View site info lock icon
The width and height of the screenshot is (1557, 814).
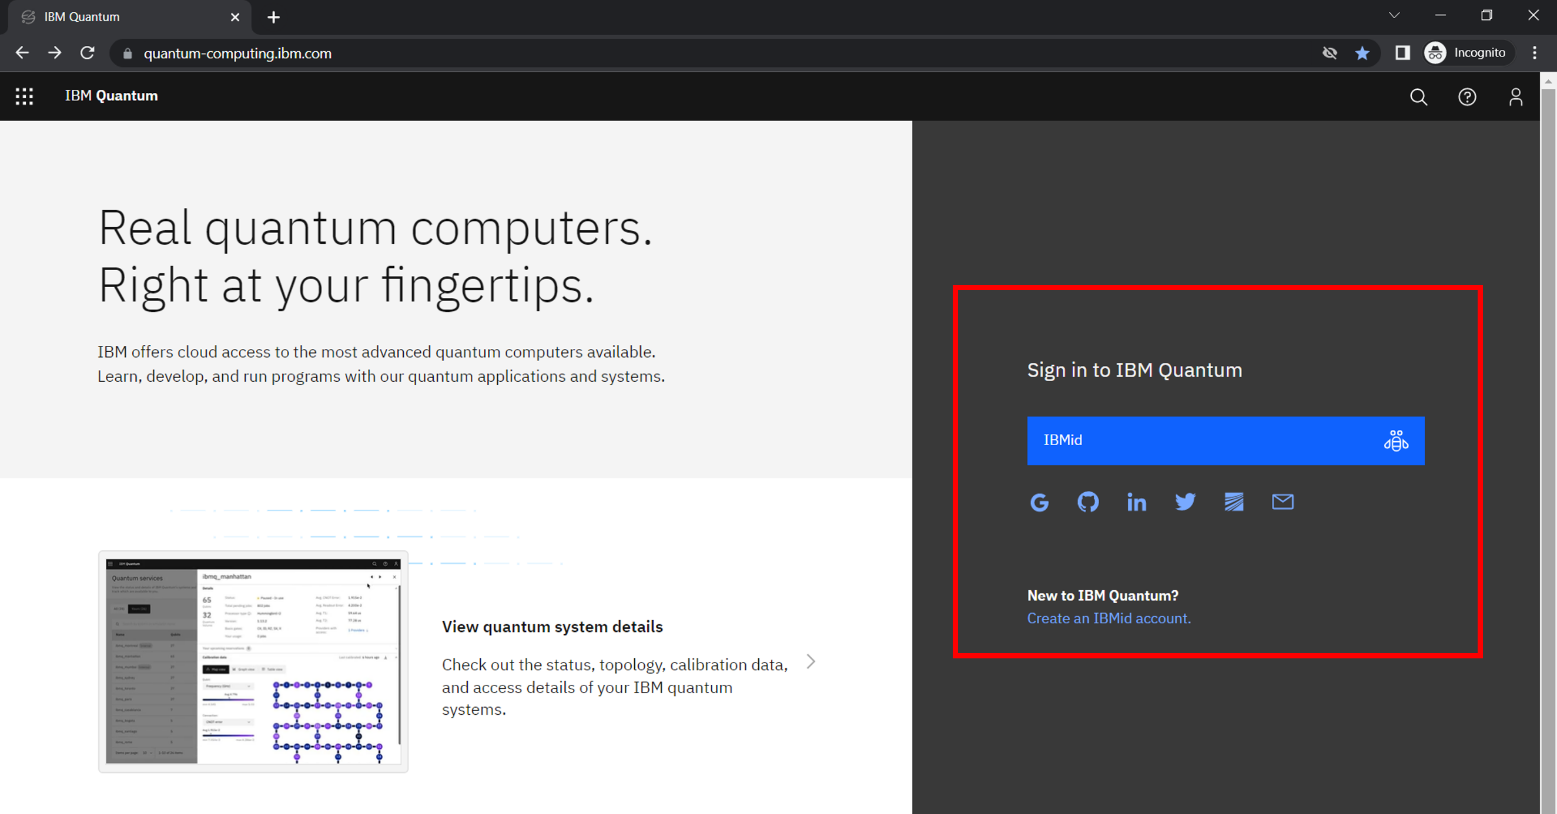coord(127,54)
